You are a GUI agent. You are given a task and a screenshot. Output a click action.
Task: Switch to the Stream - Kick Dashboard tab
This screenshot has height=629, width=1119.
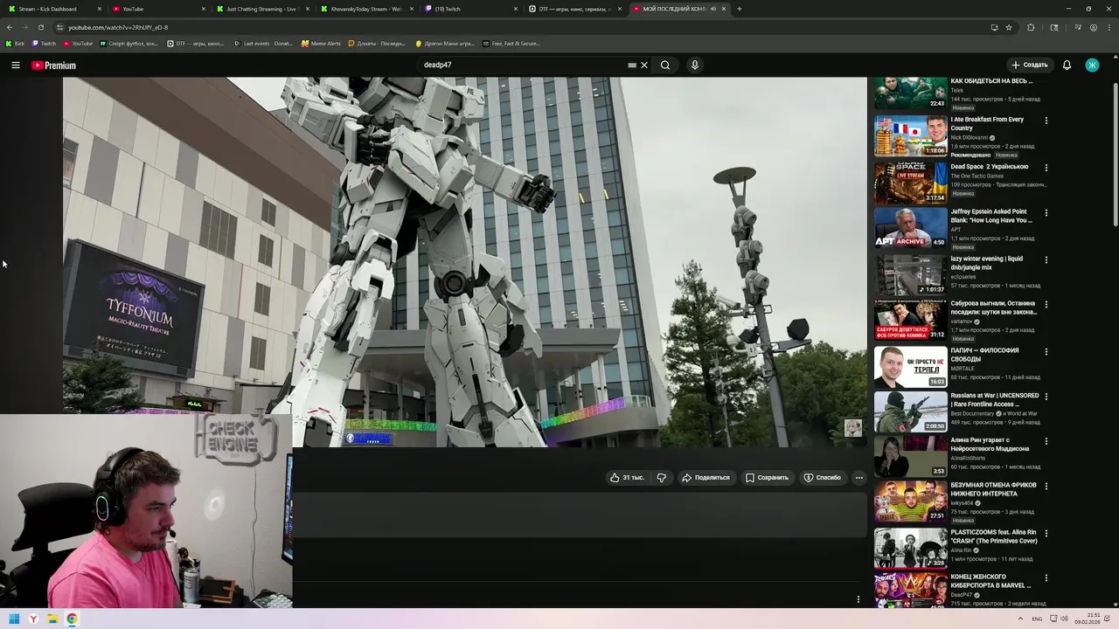(x=52, y=9)
